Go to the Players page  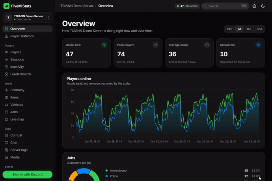[x=28, y=52]
